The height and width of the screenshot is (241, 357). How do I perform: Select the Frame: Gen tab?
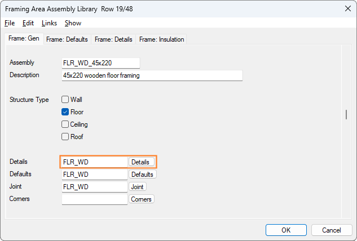tap(23, 39)
